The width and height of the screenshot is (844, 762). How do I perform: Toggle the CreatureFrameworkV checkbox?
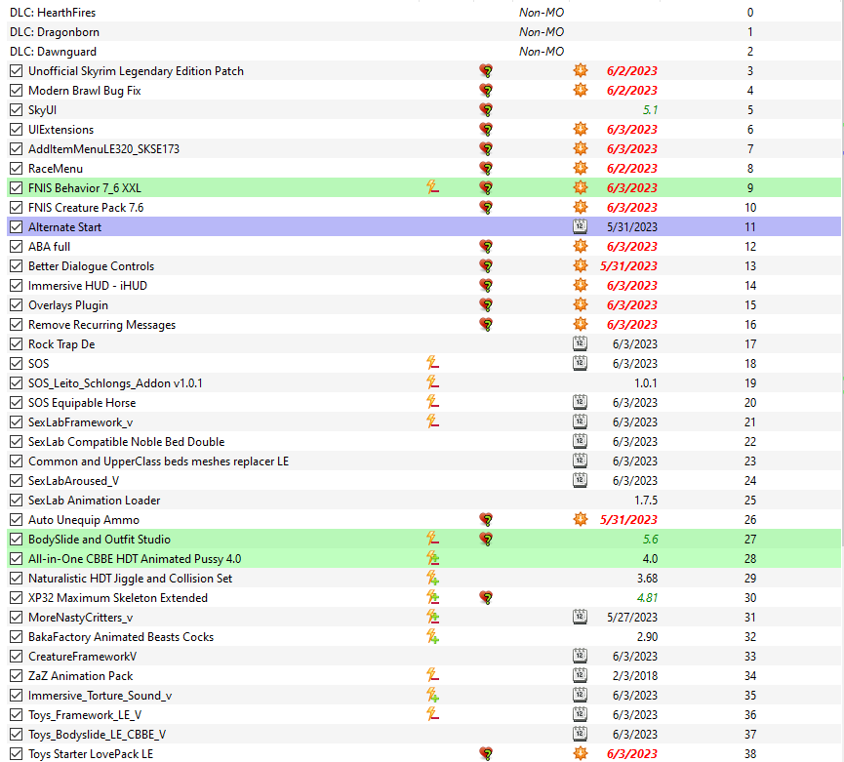point(17,656)
